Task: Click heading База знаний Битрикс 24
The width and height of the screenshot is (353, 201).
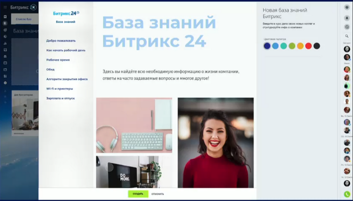Action: [x=159, y=32]
